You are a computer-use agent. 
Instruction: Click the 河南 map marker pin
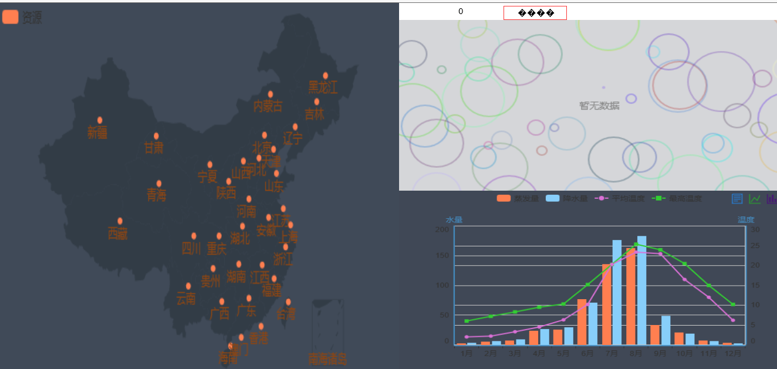point(249,199)
